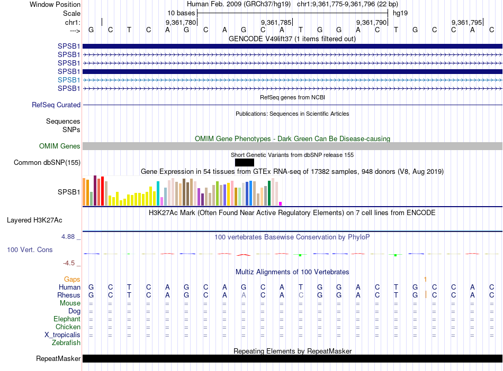Open the "H3K27Ac Mark" ENCODE track title
Screen dimensions: 503x371
pos(292,212)
